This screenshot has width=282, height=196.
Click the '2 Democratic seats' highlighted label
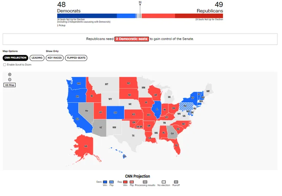point(131,39)
